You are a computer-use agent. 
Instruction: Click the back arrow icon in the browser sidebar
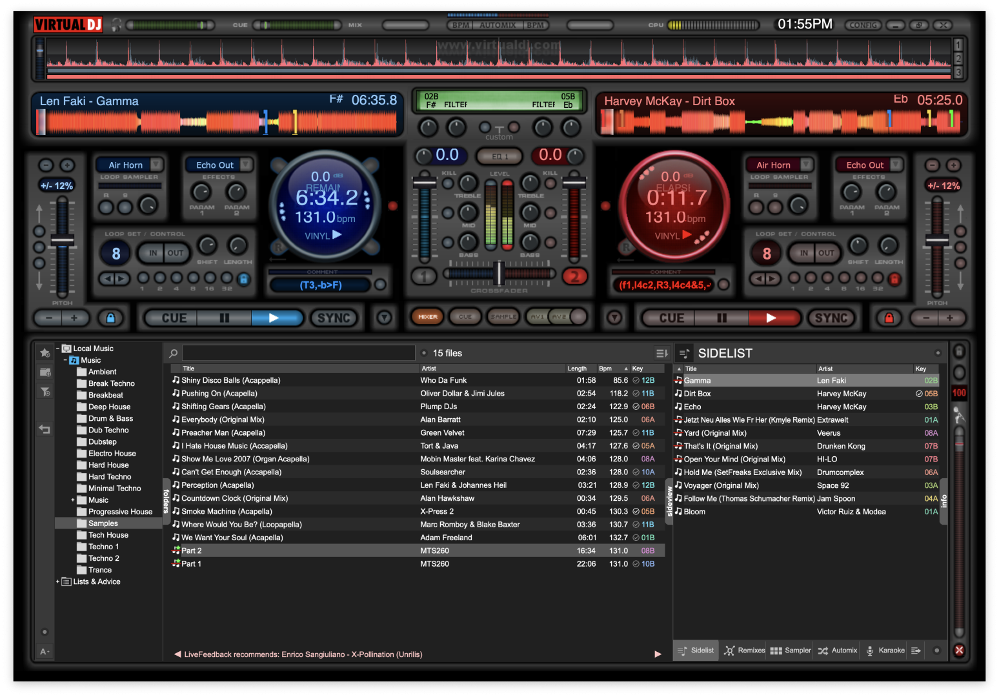tap(45, 429)
